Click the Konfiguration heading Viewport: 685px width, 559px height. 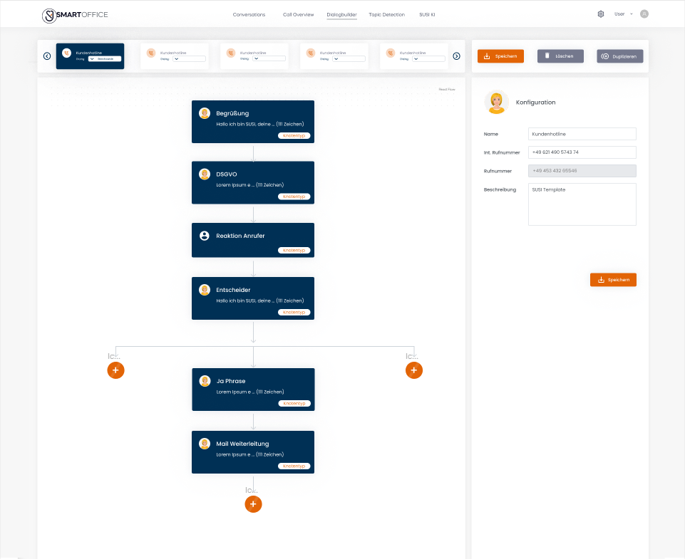tap(535, 102)
